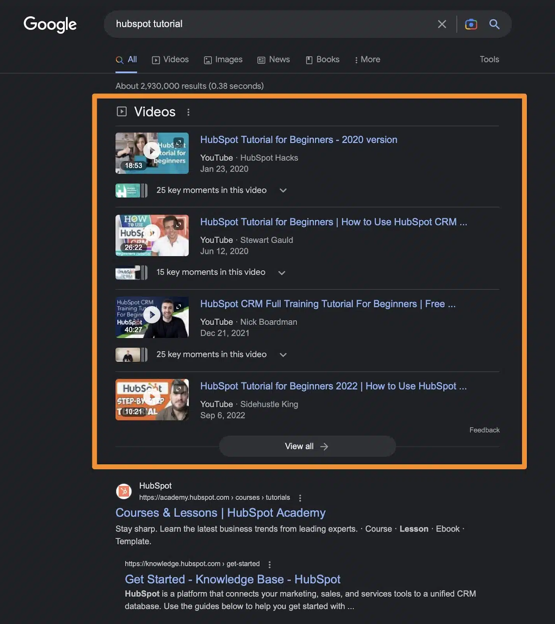Open HubSpot Tutorial for Beginners 2020 version

[x=299, y=140]
